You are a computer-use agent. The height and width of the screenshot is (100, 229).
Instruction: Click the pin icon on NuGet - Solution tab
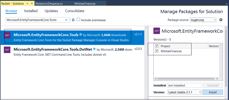(x=27, y=4)
